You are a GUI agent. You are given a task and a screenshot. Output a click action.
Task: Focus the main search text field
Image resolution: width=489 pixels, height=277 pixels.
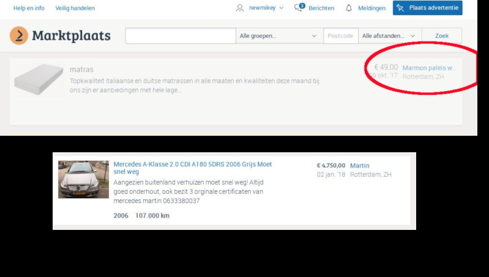(180, 36)
